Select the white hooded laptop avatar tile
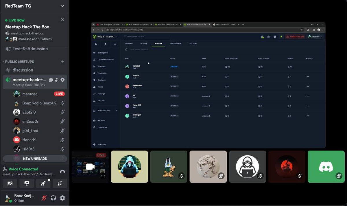Screen dimensions: 347x206 (248, 167)
